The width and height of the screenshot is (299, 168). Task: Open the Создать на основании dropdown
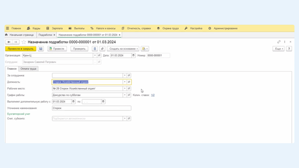tap(124, 49)
